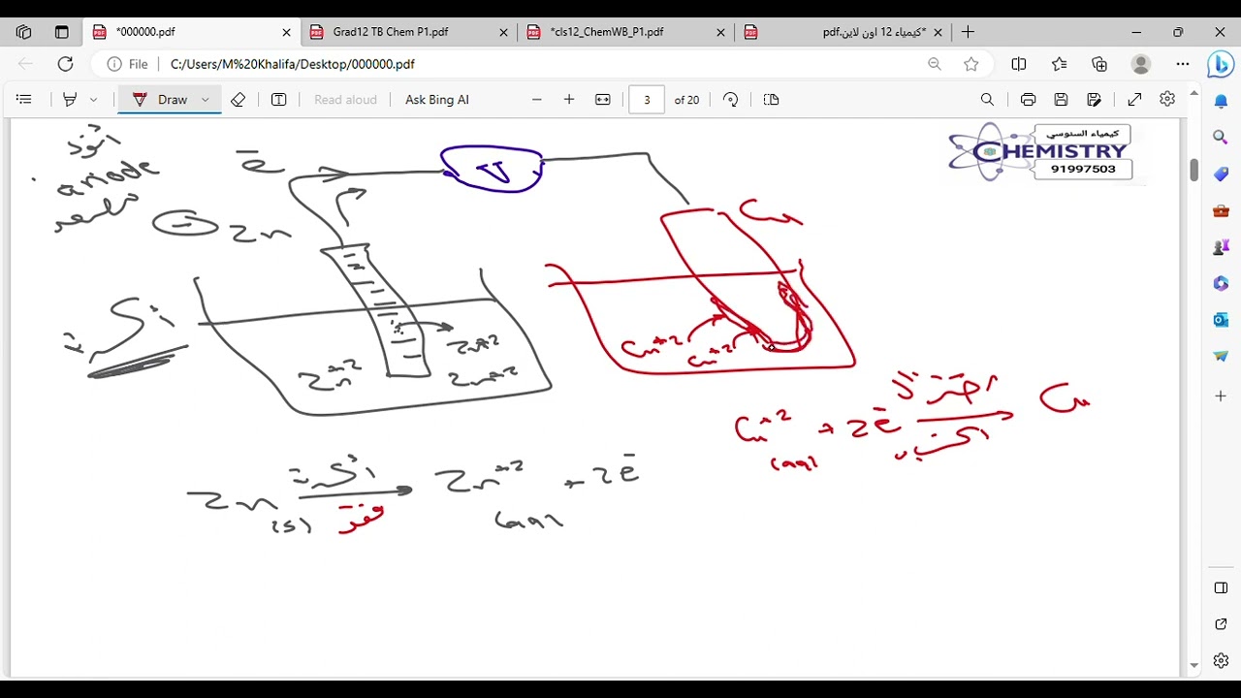
Task: Open sidebar Games chess icon
Action: point(1221,247)
